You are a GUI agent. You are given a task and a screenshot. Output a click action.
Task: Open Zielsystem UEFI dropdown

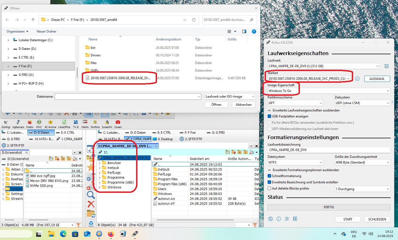[x=362, y=103]
